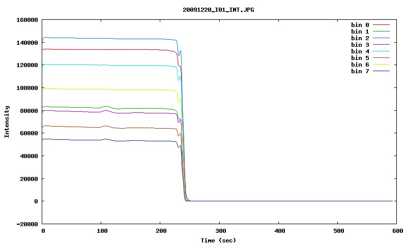Click the 160000 y-axis tick label
Viewport: 407px width, 244px height.
tap(27, 20)
